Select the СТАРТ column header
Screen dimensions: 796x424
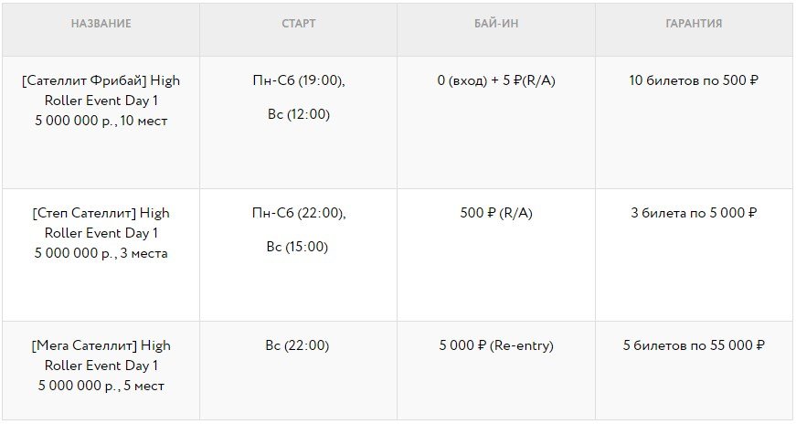pos(299,24)
